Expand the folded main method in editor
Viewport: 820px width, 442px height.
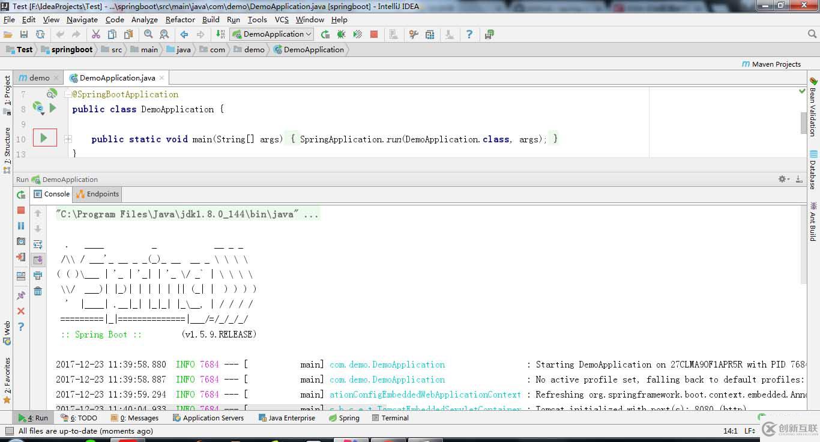pos(68,139)
